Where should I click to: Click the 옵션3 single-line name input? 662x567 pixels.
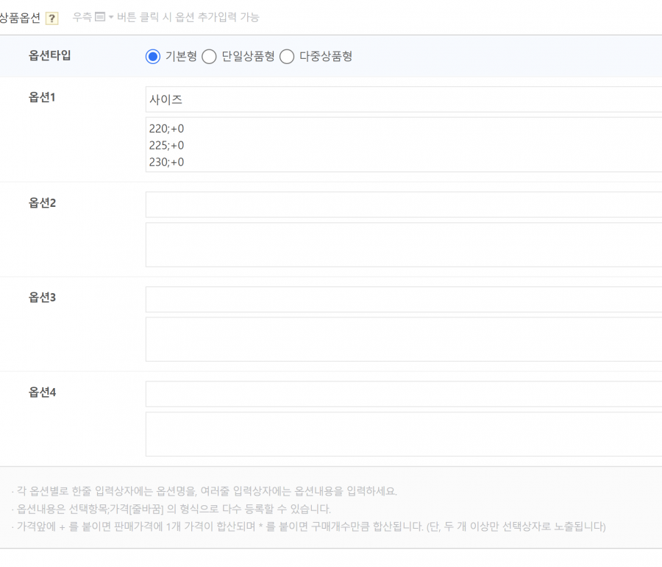(403, 300)
